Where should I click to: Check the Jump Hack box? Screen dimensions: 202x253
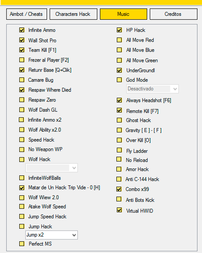[x=22, y=226]
